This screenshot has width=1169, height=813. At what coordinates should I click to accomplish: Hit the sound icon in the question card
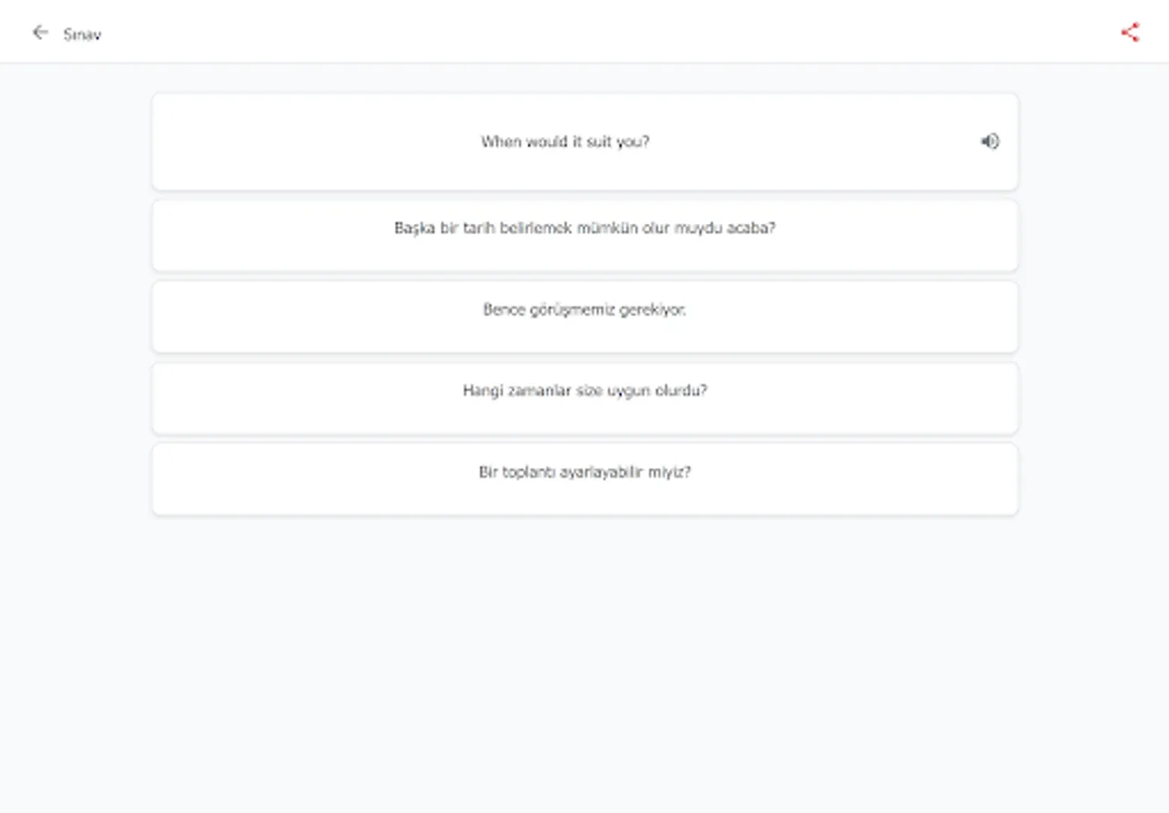coord(990,142)
